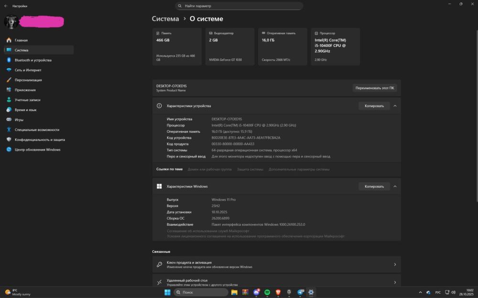Click the DESKTOP-O7OED1S device name heading

(171, 86)
